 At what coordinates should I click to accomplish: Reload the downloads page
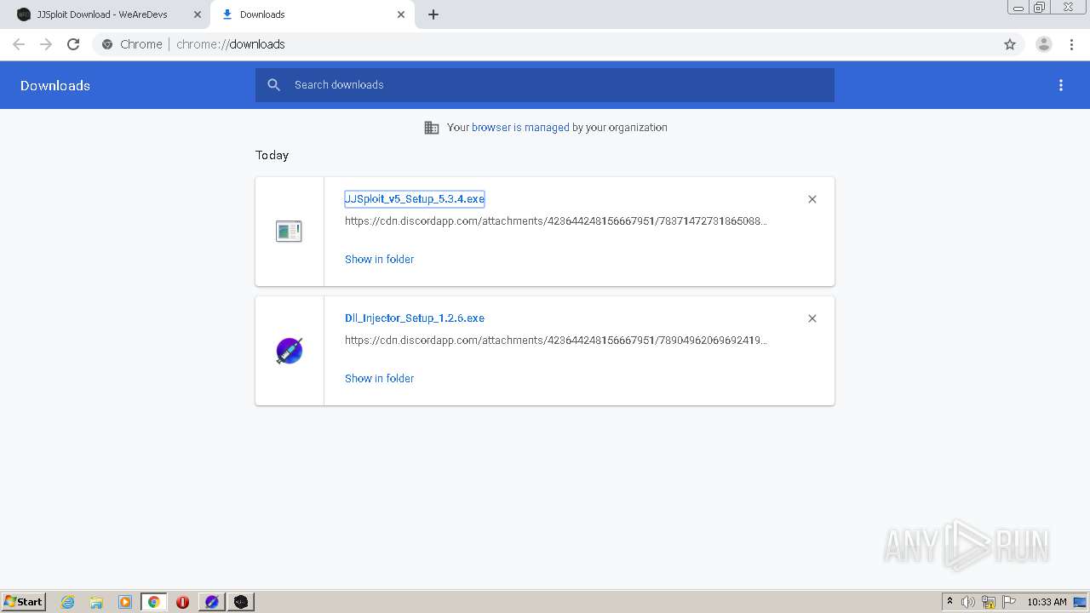pyautogui.click(x=73, y=44)
